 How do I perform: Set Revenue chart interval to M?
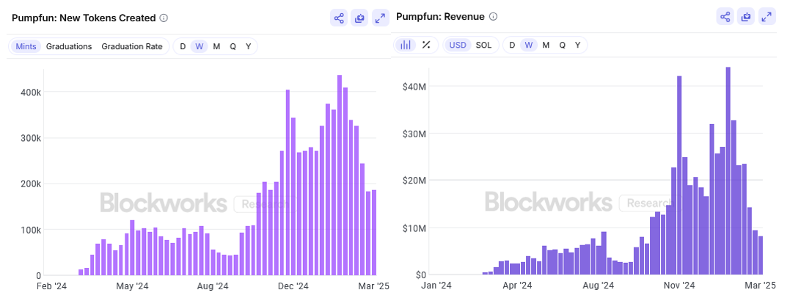[546, 45]
